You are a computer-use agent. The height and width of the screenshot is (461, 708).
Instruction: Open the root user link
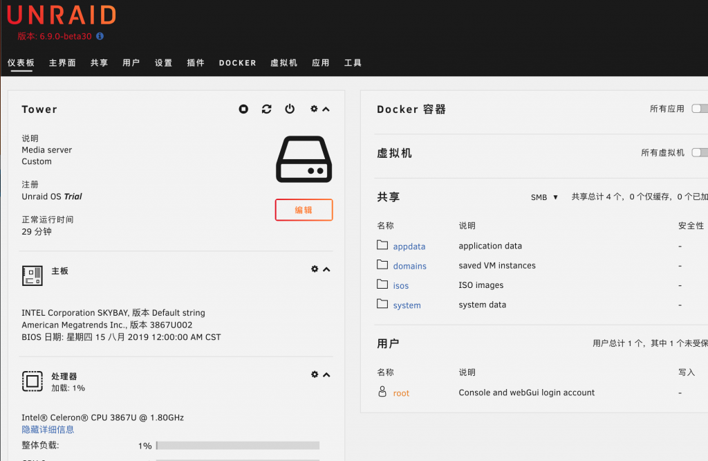click(x=401, y=393)
